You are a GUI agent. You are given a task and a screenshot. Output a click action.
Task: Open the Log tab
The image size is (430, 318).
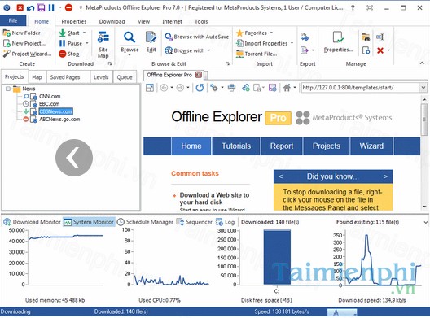[x=225, y=222]
